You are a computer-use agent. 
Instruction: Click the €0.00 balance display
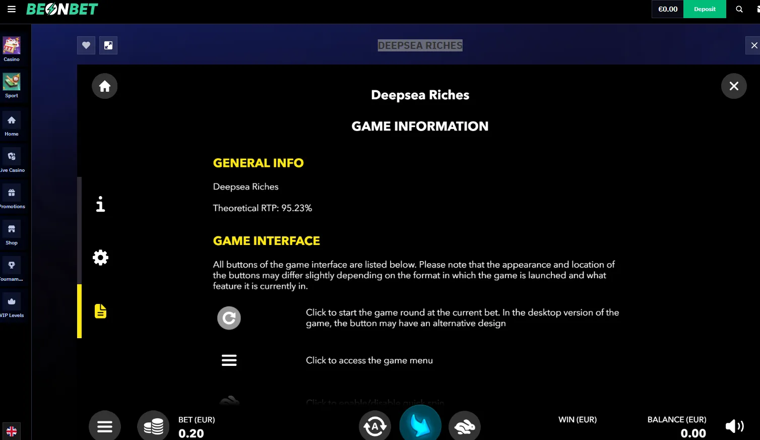[668, 9]
